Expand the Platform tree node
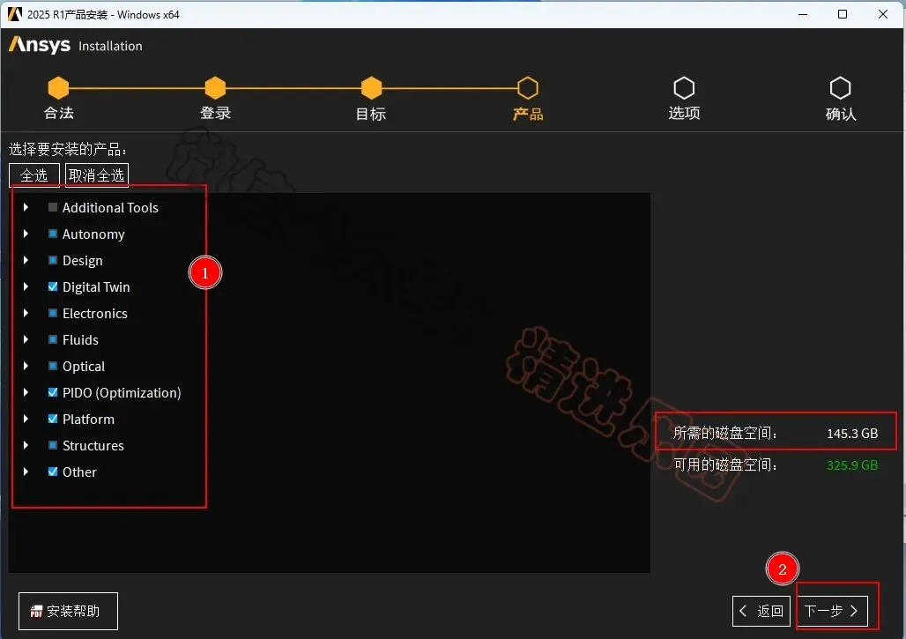The height and width of the screenshot is (639, 906). 26,419
